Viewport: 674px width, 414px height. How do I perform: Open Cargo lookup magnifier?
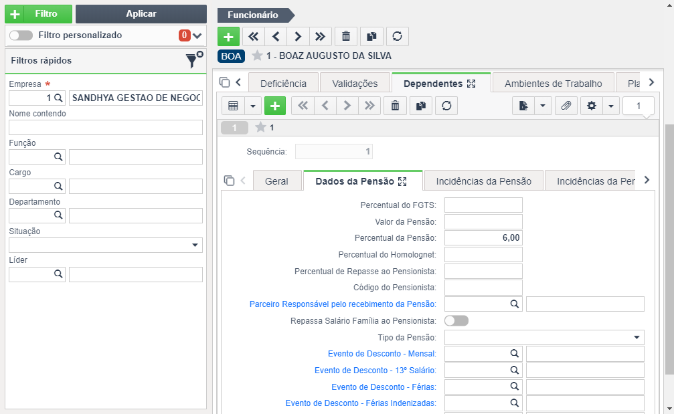[58, 186]
